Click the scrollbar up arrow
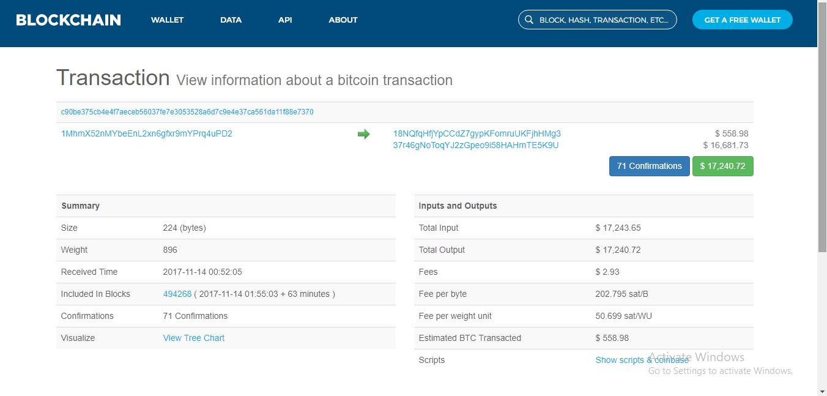Screen dimensions: 827x396 pyautogui.click(x=822, y=5)
